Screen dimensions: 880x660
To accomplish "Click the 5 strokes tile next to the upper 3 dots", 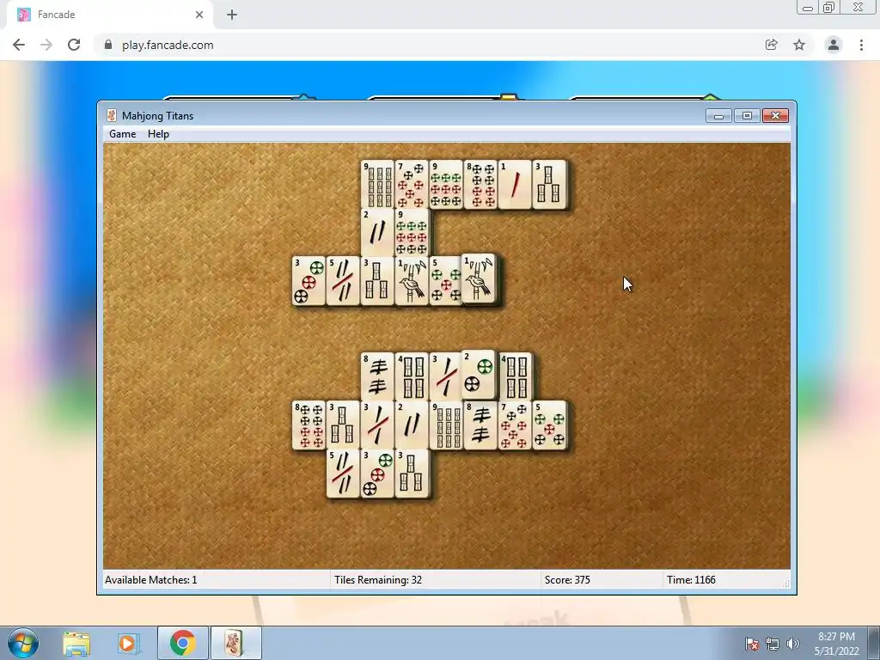I will [x=343, y=281].
